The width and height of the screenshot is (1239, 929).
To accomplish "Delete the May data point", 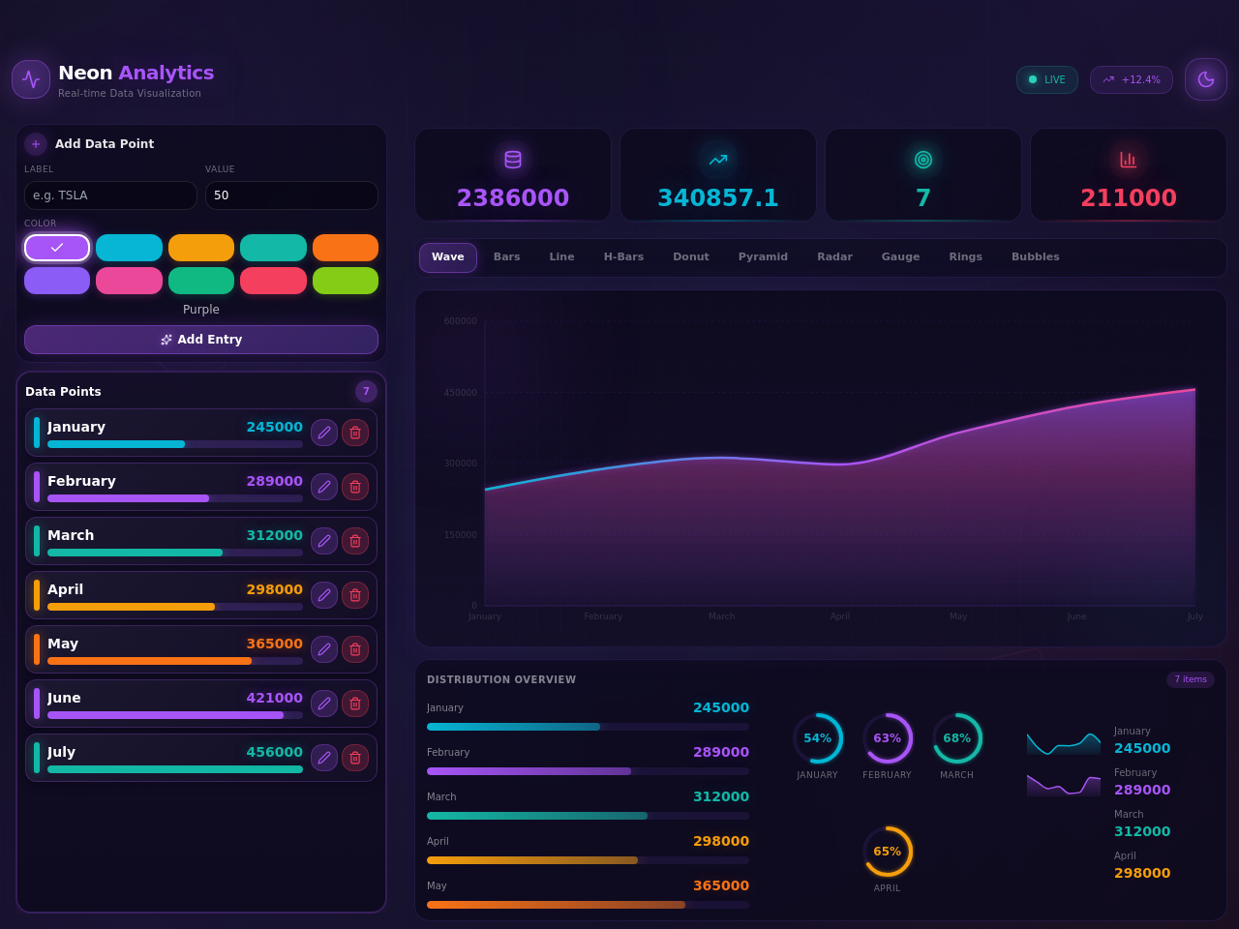I will click(x=355, y=649).
